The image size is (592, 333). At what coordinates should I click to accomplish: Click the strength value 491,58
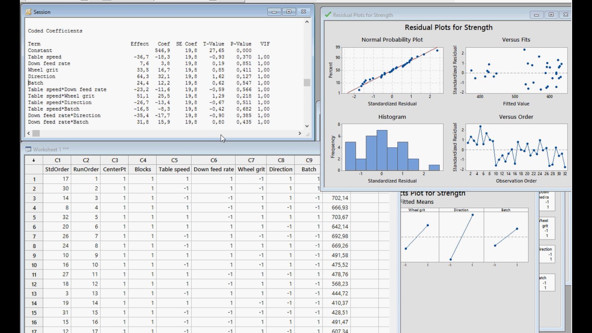pos(337,255)
